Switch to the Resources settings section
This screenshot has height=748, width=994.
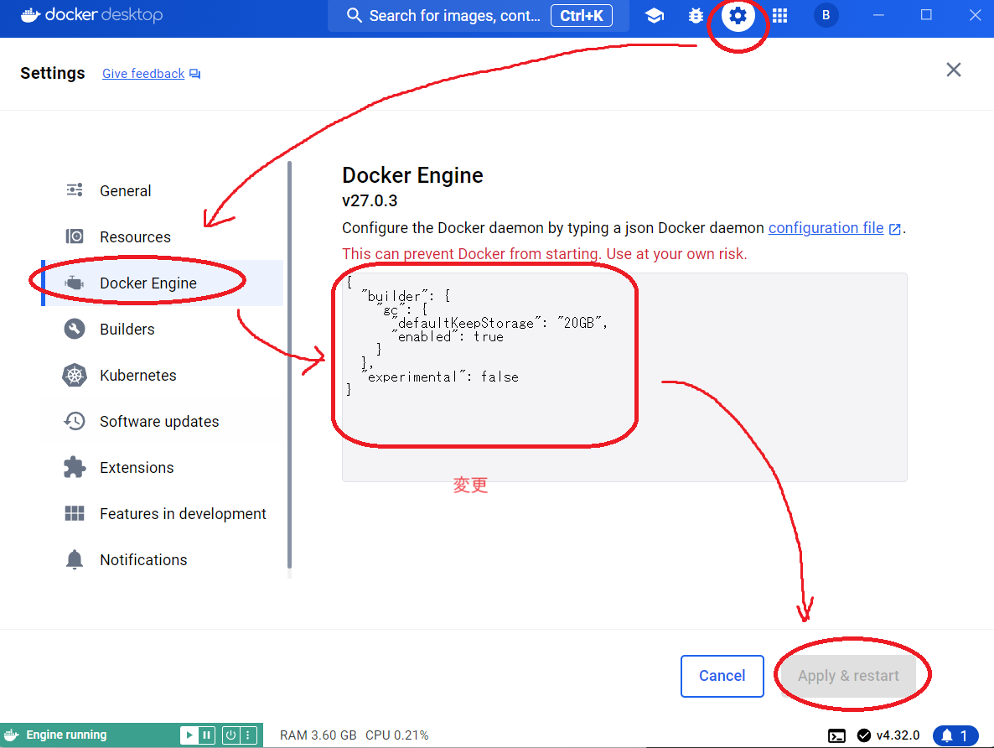pyautogui.click(x=137, y=236)
